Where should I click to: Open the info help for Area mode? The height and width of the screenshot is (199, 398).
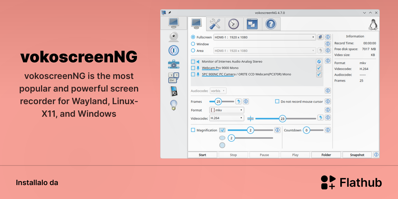pos(328,50)
